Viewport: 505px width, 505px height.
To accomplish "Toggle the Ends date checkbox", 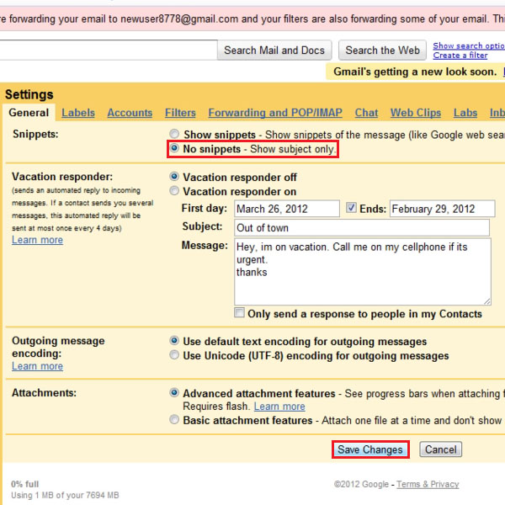I will 351,208.
